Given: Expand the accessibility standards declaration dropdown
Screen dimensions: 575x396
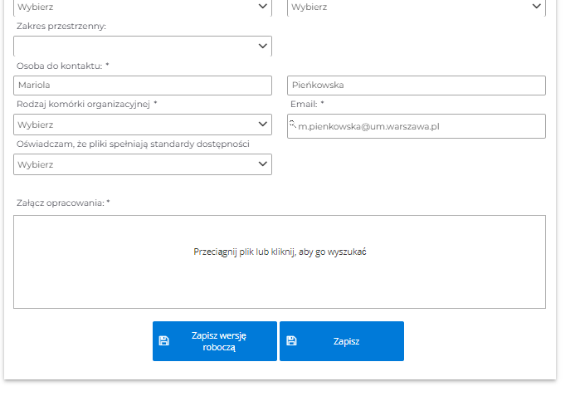Looking at the screenshot, I should pyautogui.click(x=143, y=164).
